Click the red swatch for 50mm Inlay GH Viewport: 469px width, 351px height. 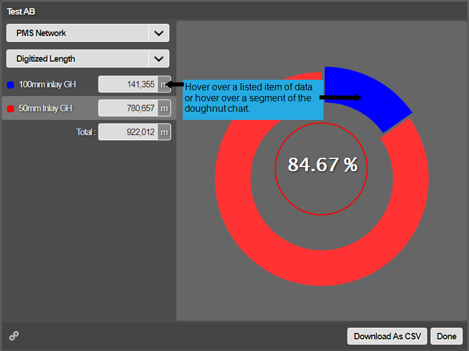[x=10, y=108]
